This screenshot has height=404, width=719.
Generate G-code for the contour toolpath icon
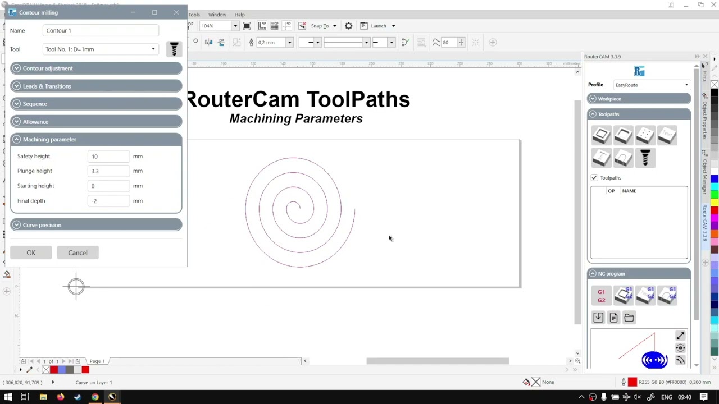coord(623,295)
